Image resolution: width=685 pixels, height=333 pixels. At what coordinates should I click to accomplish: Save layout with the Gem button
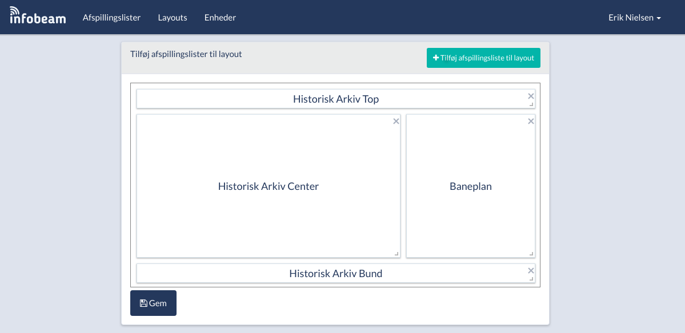coord(153,303)
